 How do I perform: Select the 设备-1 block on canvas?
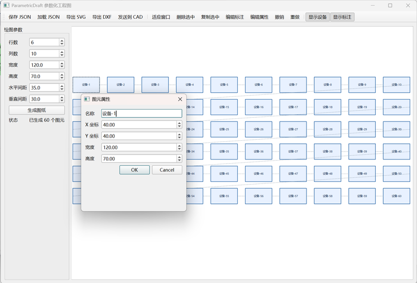coord(86,85)
